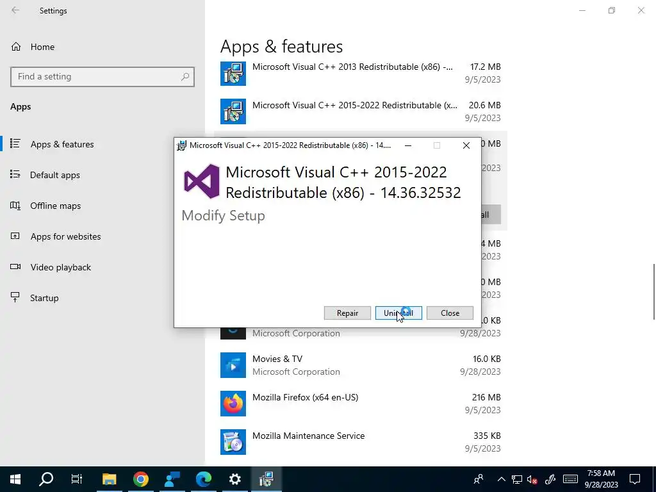
Task: Open Offline maps settings
Action: (x=55, y=206)
